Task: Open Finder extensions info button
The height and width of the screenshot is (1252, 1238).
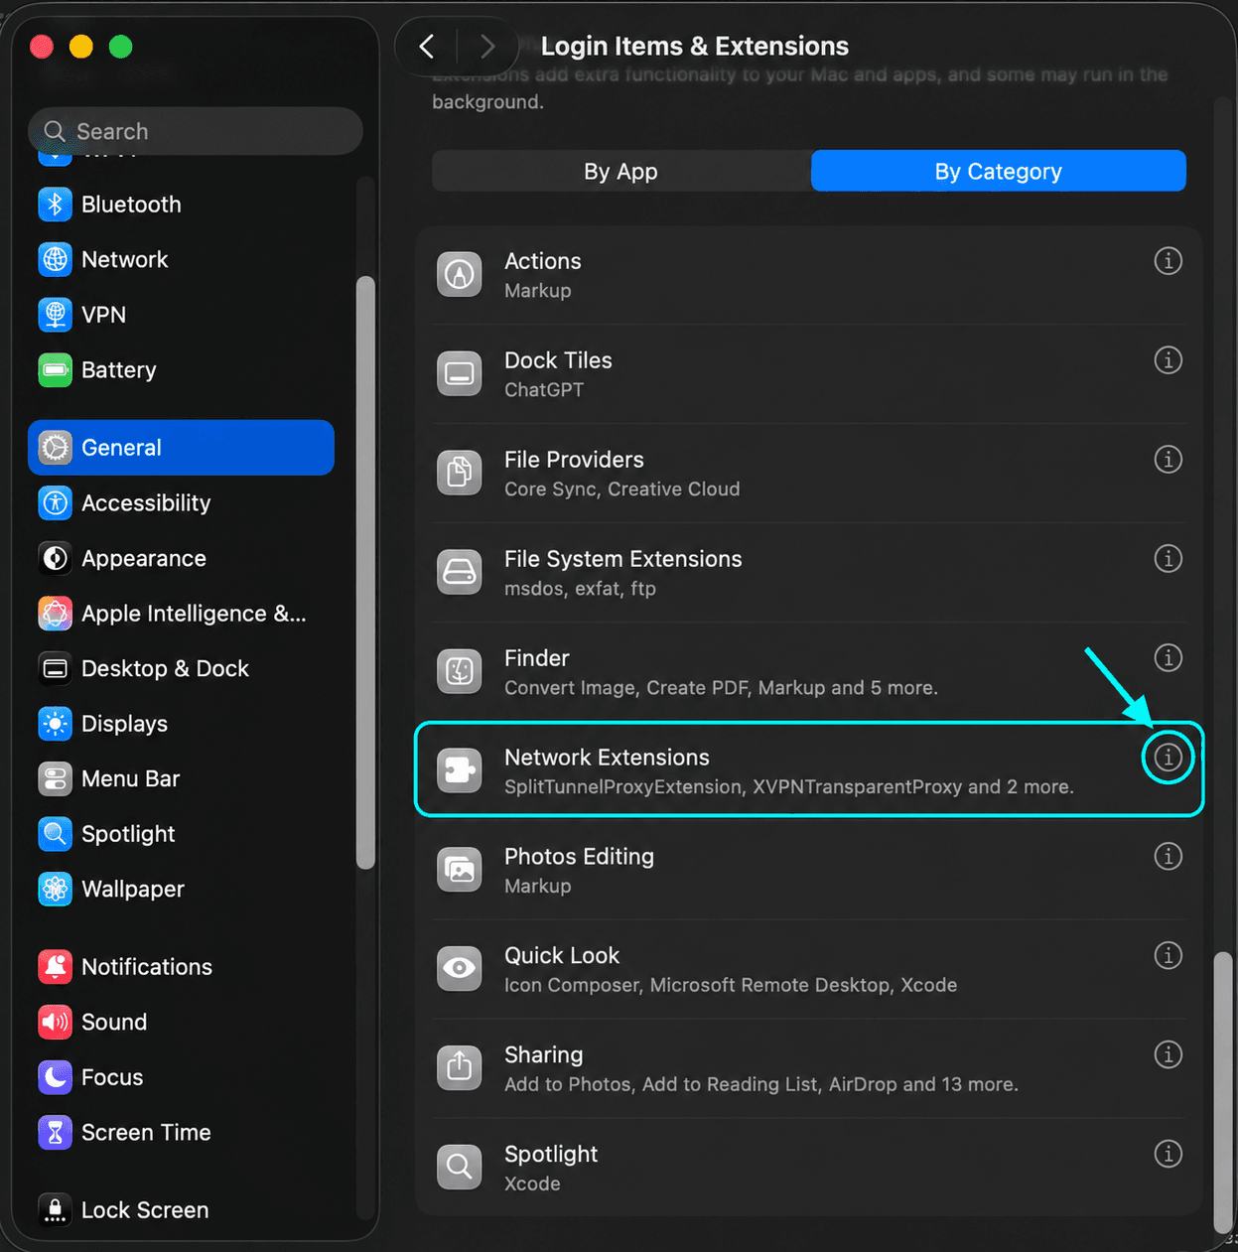Action: tap(1168, 658)
